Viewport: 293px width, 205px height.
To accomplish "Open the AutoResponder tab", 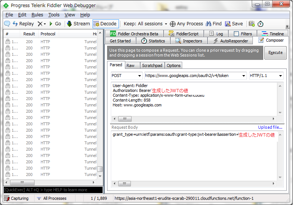I will pyautogui.click(x=231, y=41).
